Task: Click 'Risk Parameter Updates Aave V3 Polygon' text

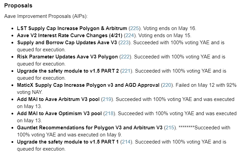Action: (x=67, y=57)
